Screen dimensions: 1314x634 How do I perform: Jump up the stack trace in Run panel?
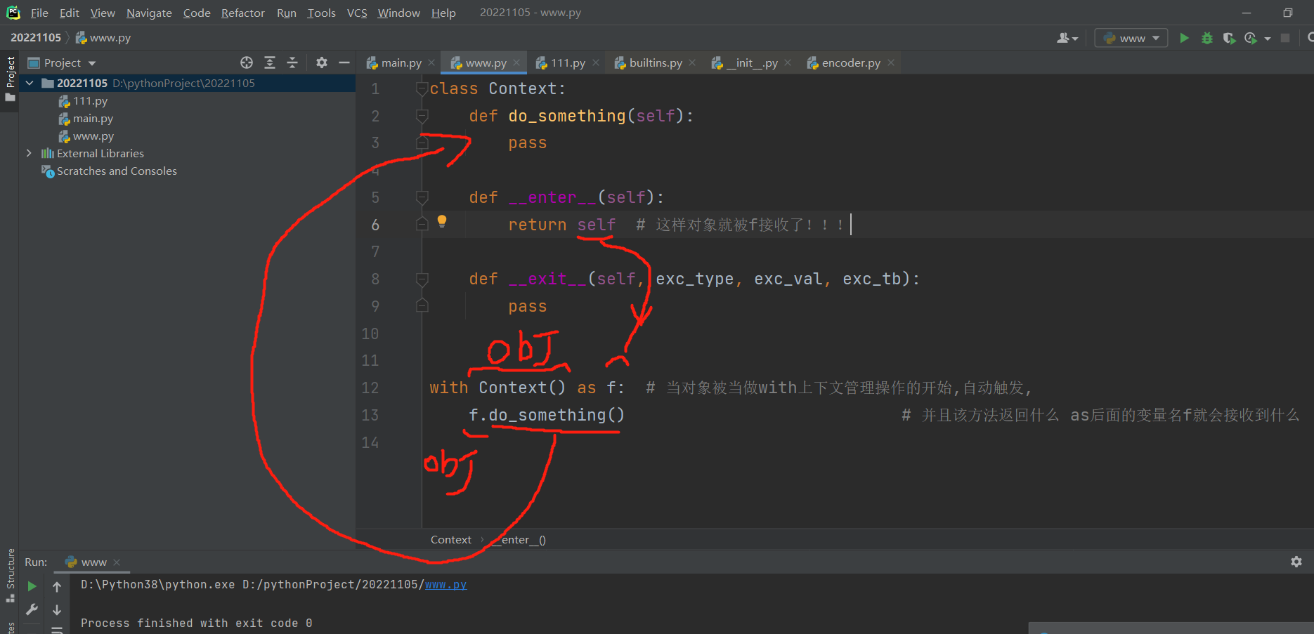57,586
